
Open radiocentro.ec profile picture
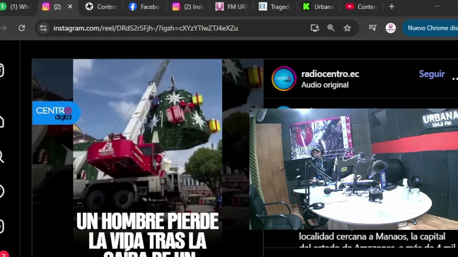(x=284, y=79)
